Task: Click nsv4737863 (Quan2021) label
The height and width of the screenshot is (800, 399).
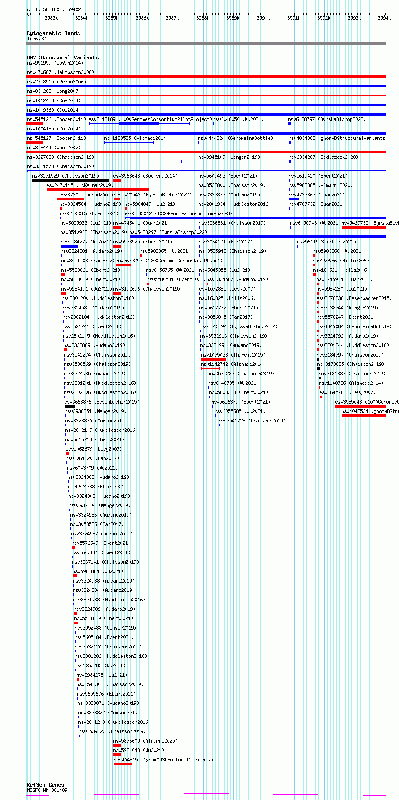Action: (317, 195)
